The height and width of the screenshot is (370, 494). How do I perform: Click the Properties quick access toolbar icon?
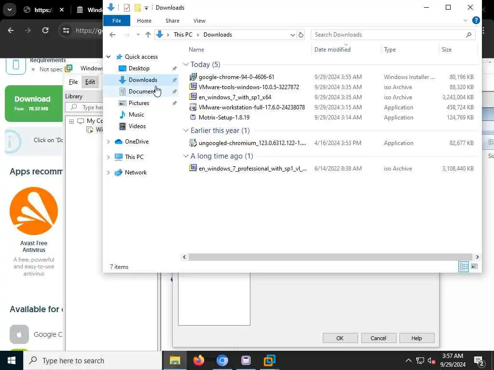[127, 8]
